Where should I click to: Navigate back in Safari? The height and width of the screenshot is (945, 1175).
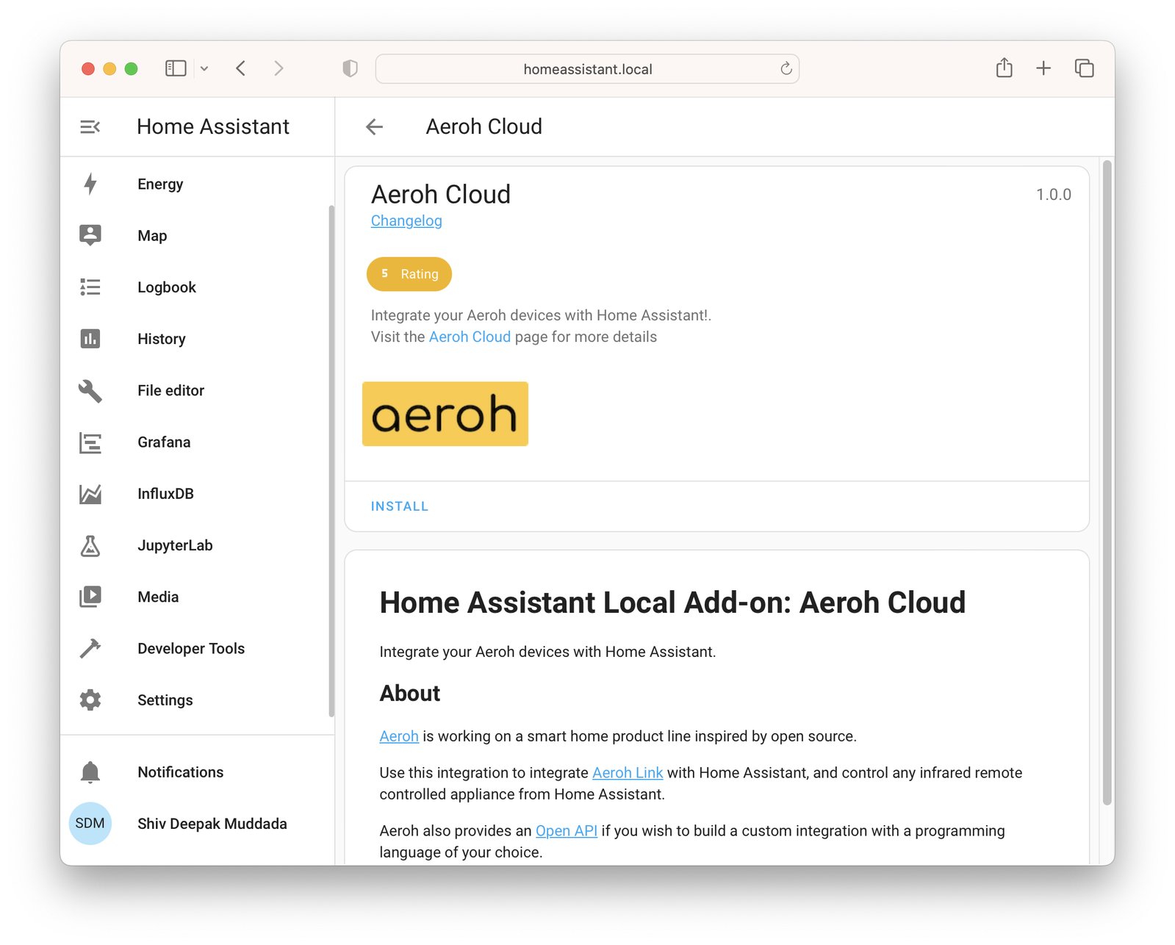[240, 68]
